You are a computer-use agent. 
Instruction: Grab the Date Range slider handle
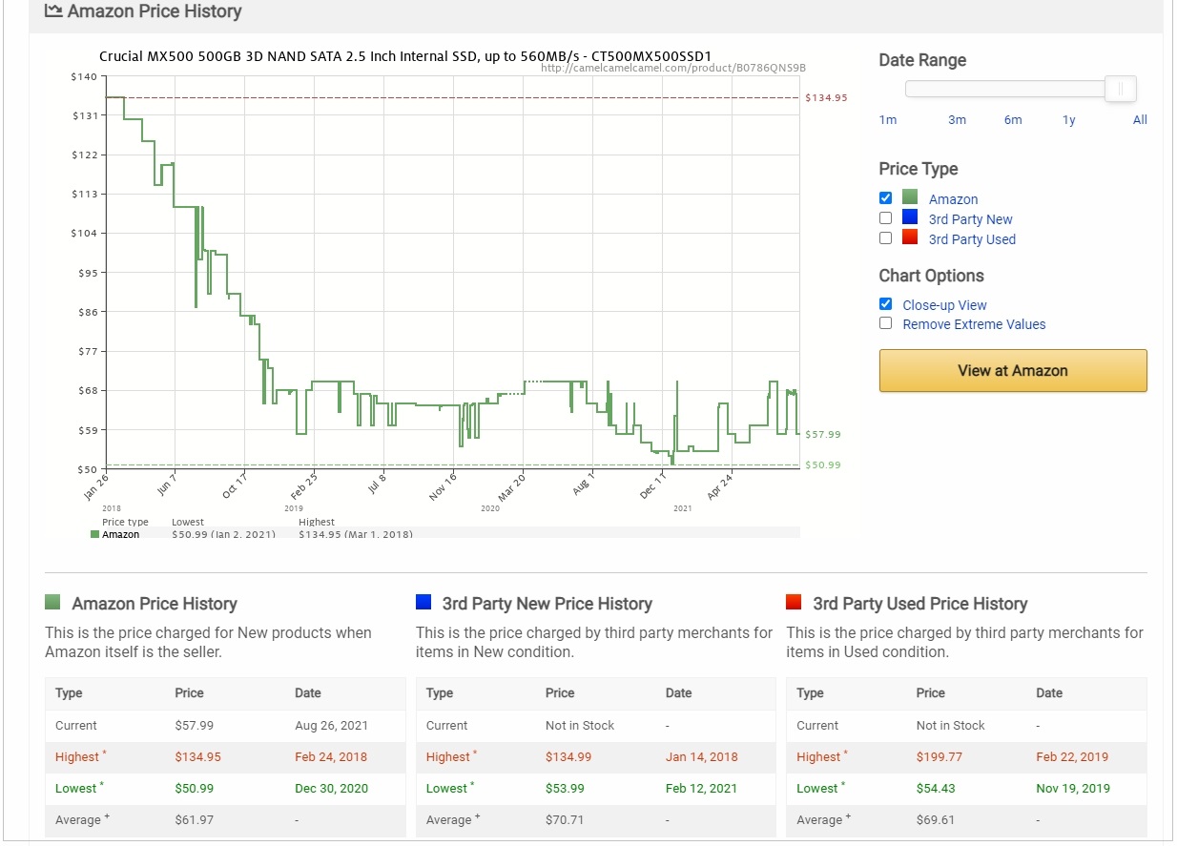coord(1121,90)
